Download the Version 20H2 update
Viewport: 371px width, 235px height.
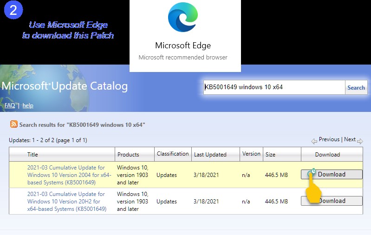coord(332,201)
